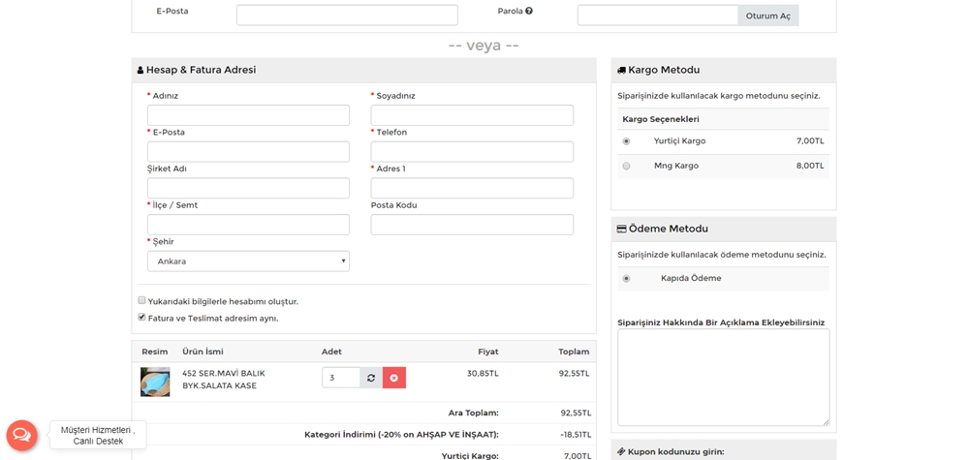Click the quantity field showing 3
Image resolution: width=969 pixels, height=460 pixels.
(340, 378)
